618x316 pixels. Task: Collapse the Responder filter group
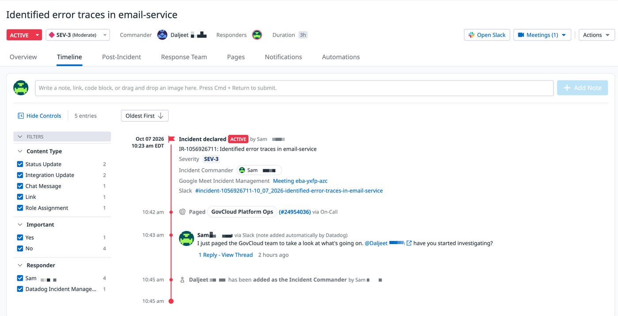click(20, 265)
